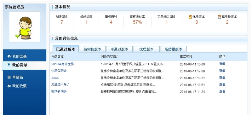Click 查看 for the 测试新词条 row

pos(222,91)
